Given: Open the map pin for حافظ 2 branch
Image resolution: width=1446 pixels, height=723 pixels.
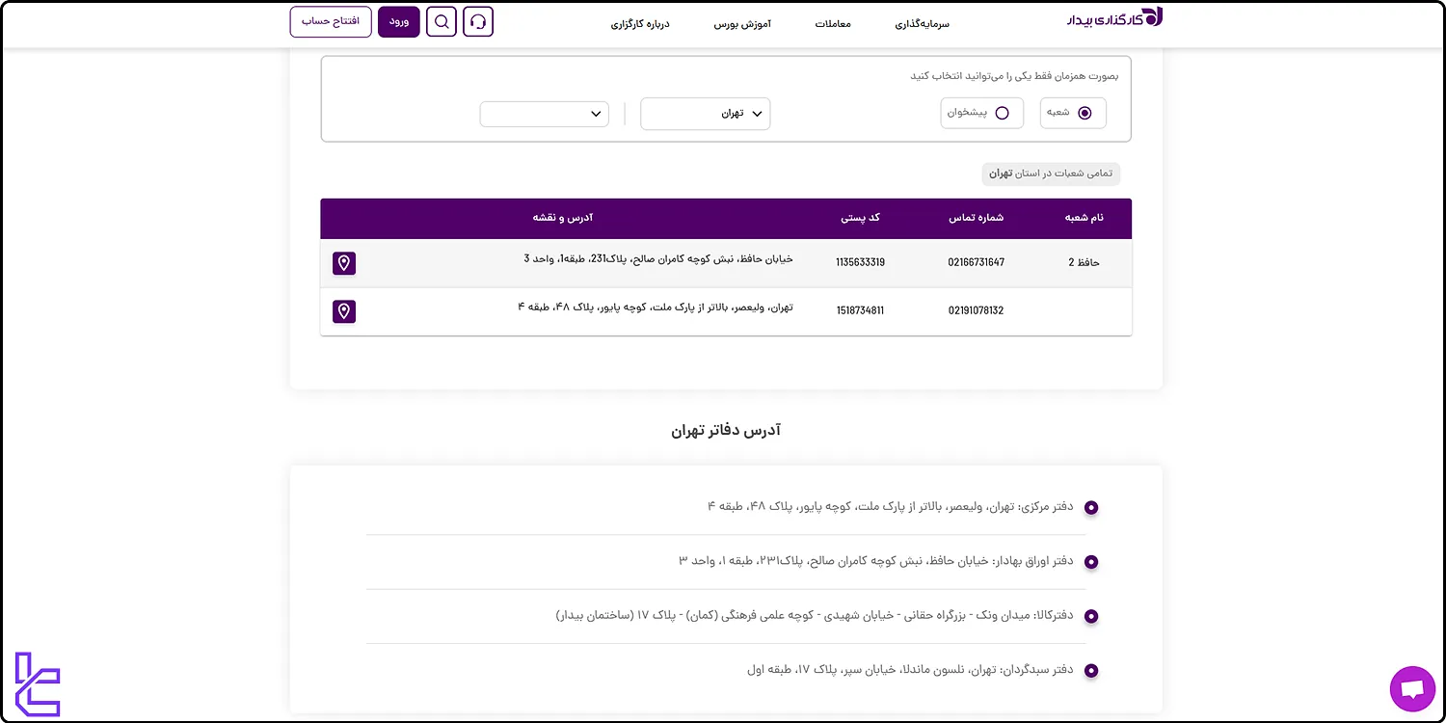Looking at the screenshot, I should [344, 262].
